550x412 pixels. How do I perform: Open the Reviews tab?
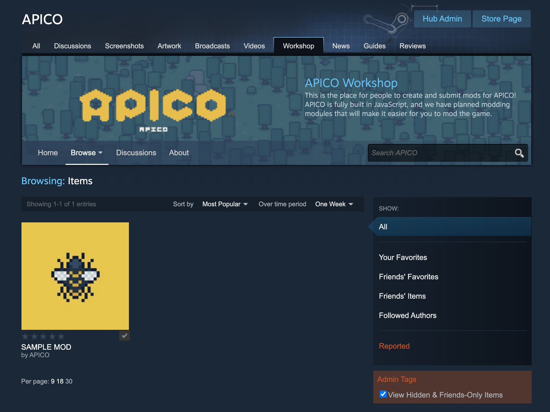(412, 46)
